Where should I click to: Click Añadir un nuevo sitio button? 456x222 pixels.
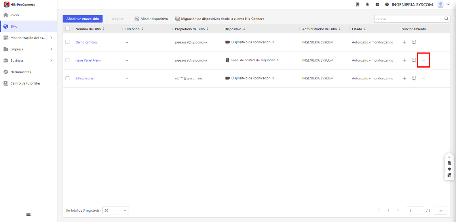(x=83, y=19)
